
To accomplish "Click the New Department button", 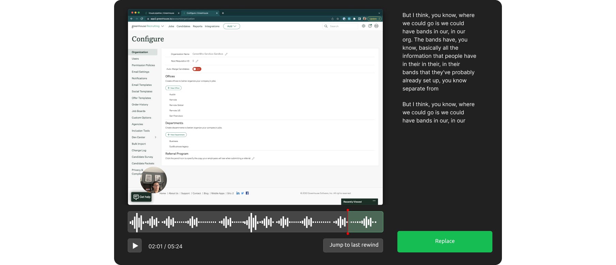I will (176, 135).
